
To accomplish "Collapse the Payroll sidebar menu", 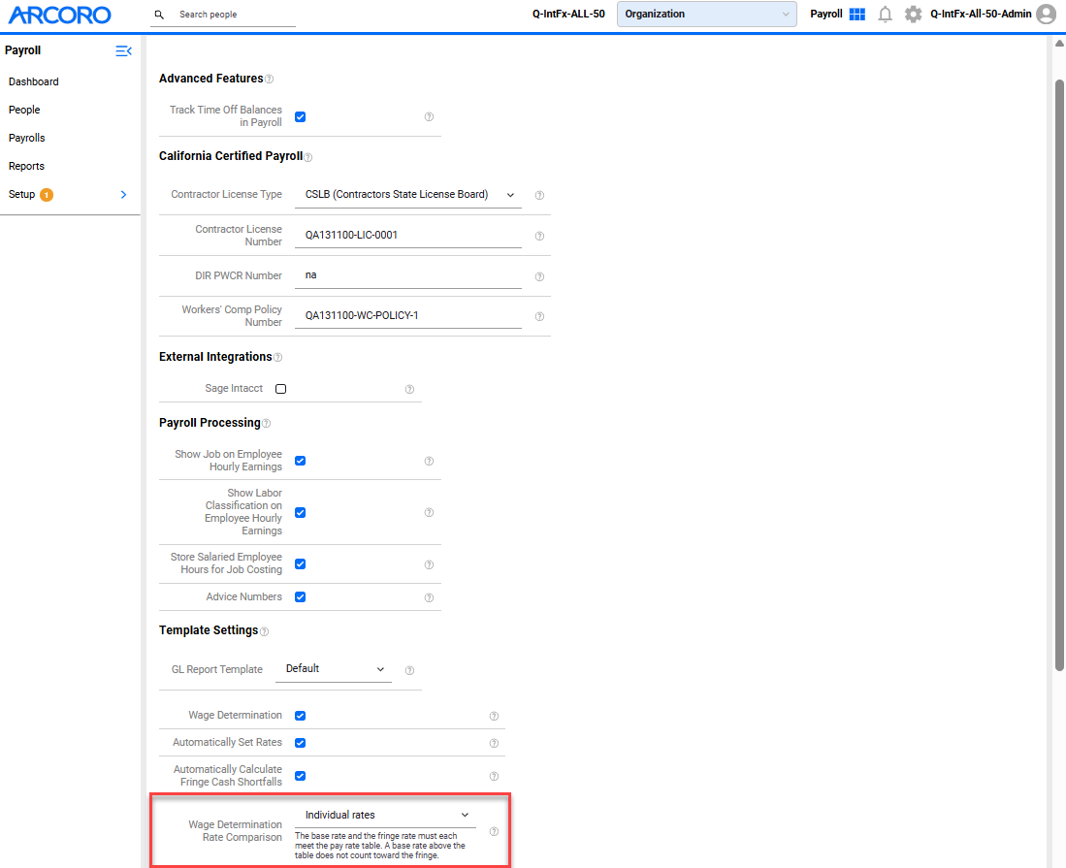I will [x=124, y=51].
